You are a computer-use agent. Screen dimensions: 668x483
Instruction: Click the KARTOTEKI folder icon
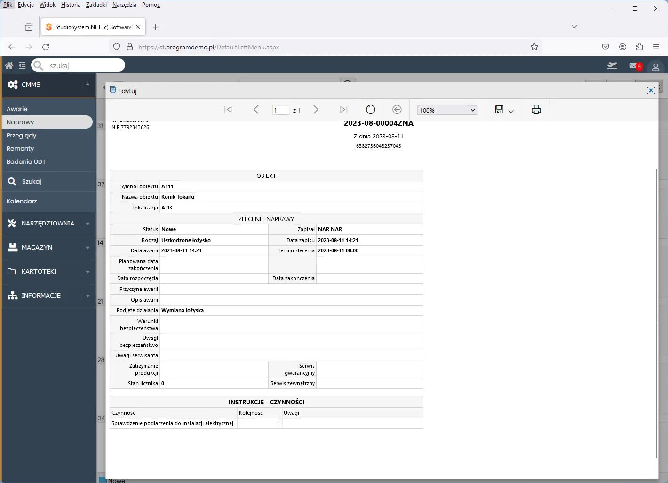pyautogui.click(x=12, y=272)
